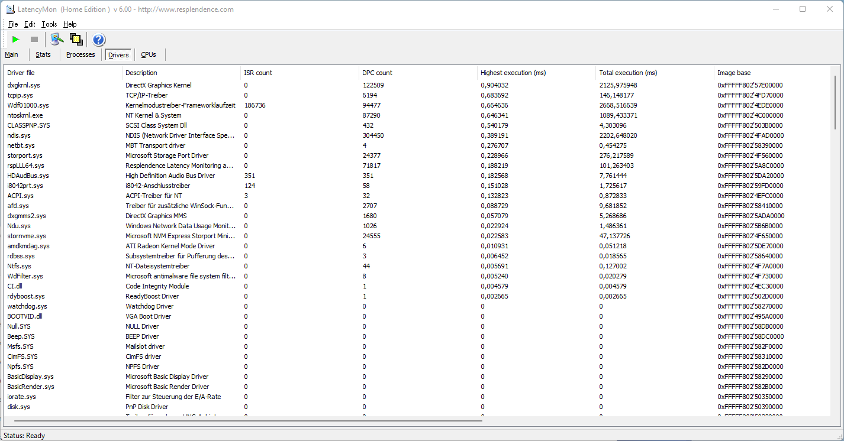This screenshot has height=441, width=844.
Task: Open help with the blue question mark icon
Action: click(99, 40)
